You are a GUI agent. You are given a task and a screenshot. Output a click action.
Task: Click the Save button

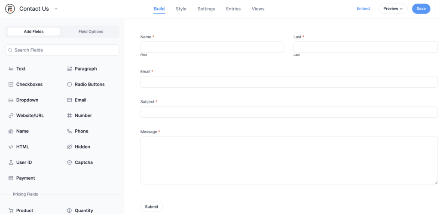pos(421,9)
